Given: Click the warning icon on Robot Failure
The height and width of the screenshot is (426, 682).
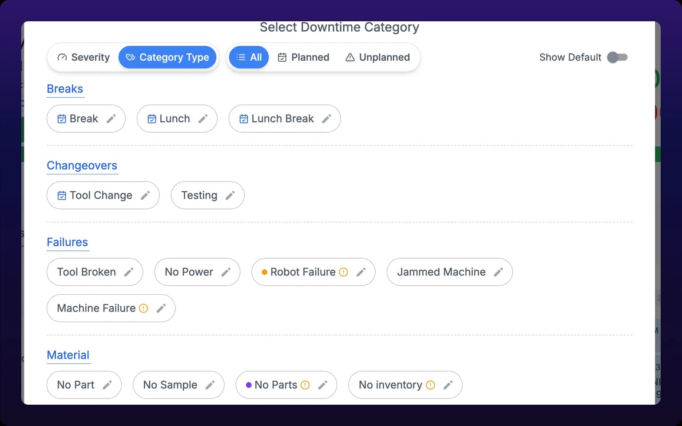Looking at the screenshot, I should [x=344, y=272].
